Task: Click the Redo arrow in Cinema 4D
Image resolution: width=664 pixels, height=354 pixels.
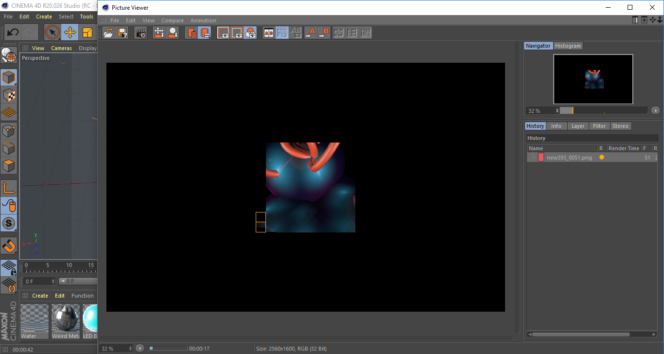Action: click(x=30, y=33)
